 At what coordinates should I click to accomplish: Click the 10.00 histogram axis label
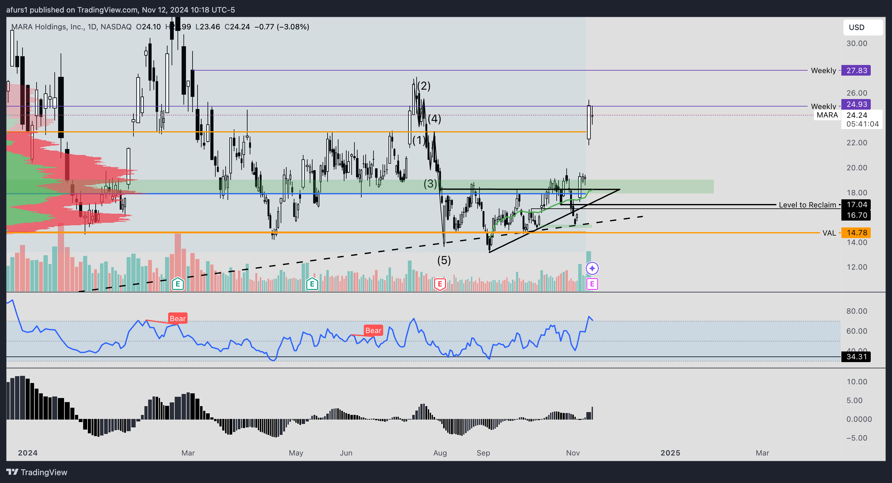857,381
